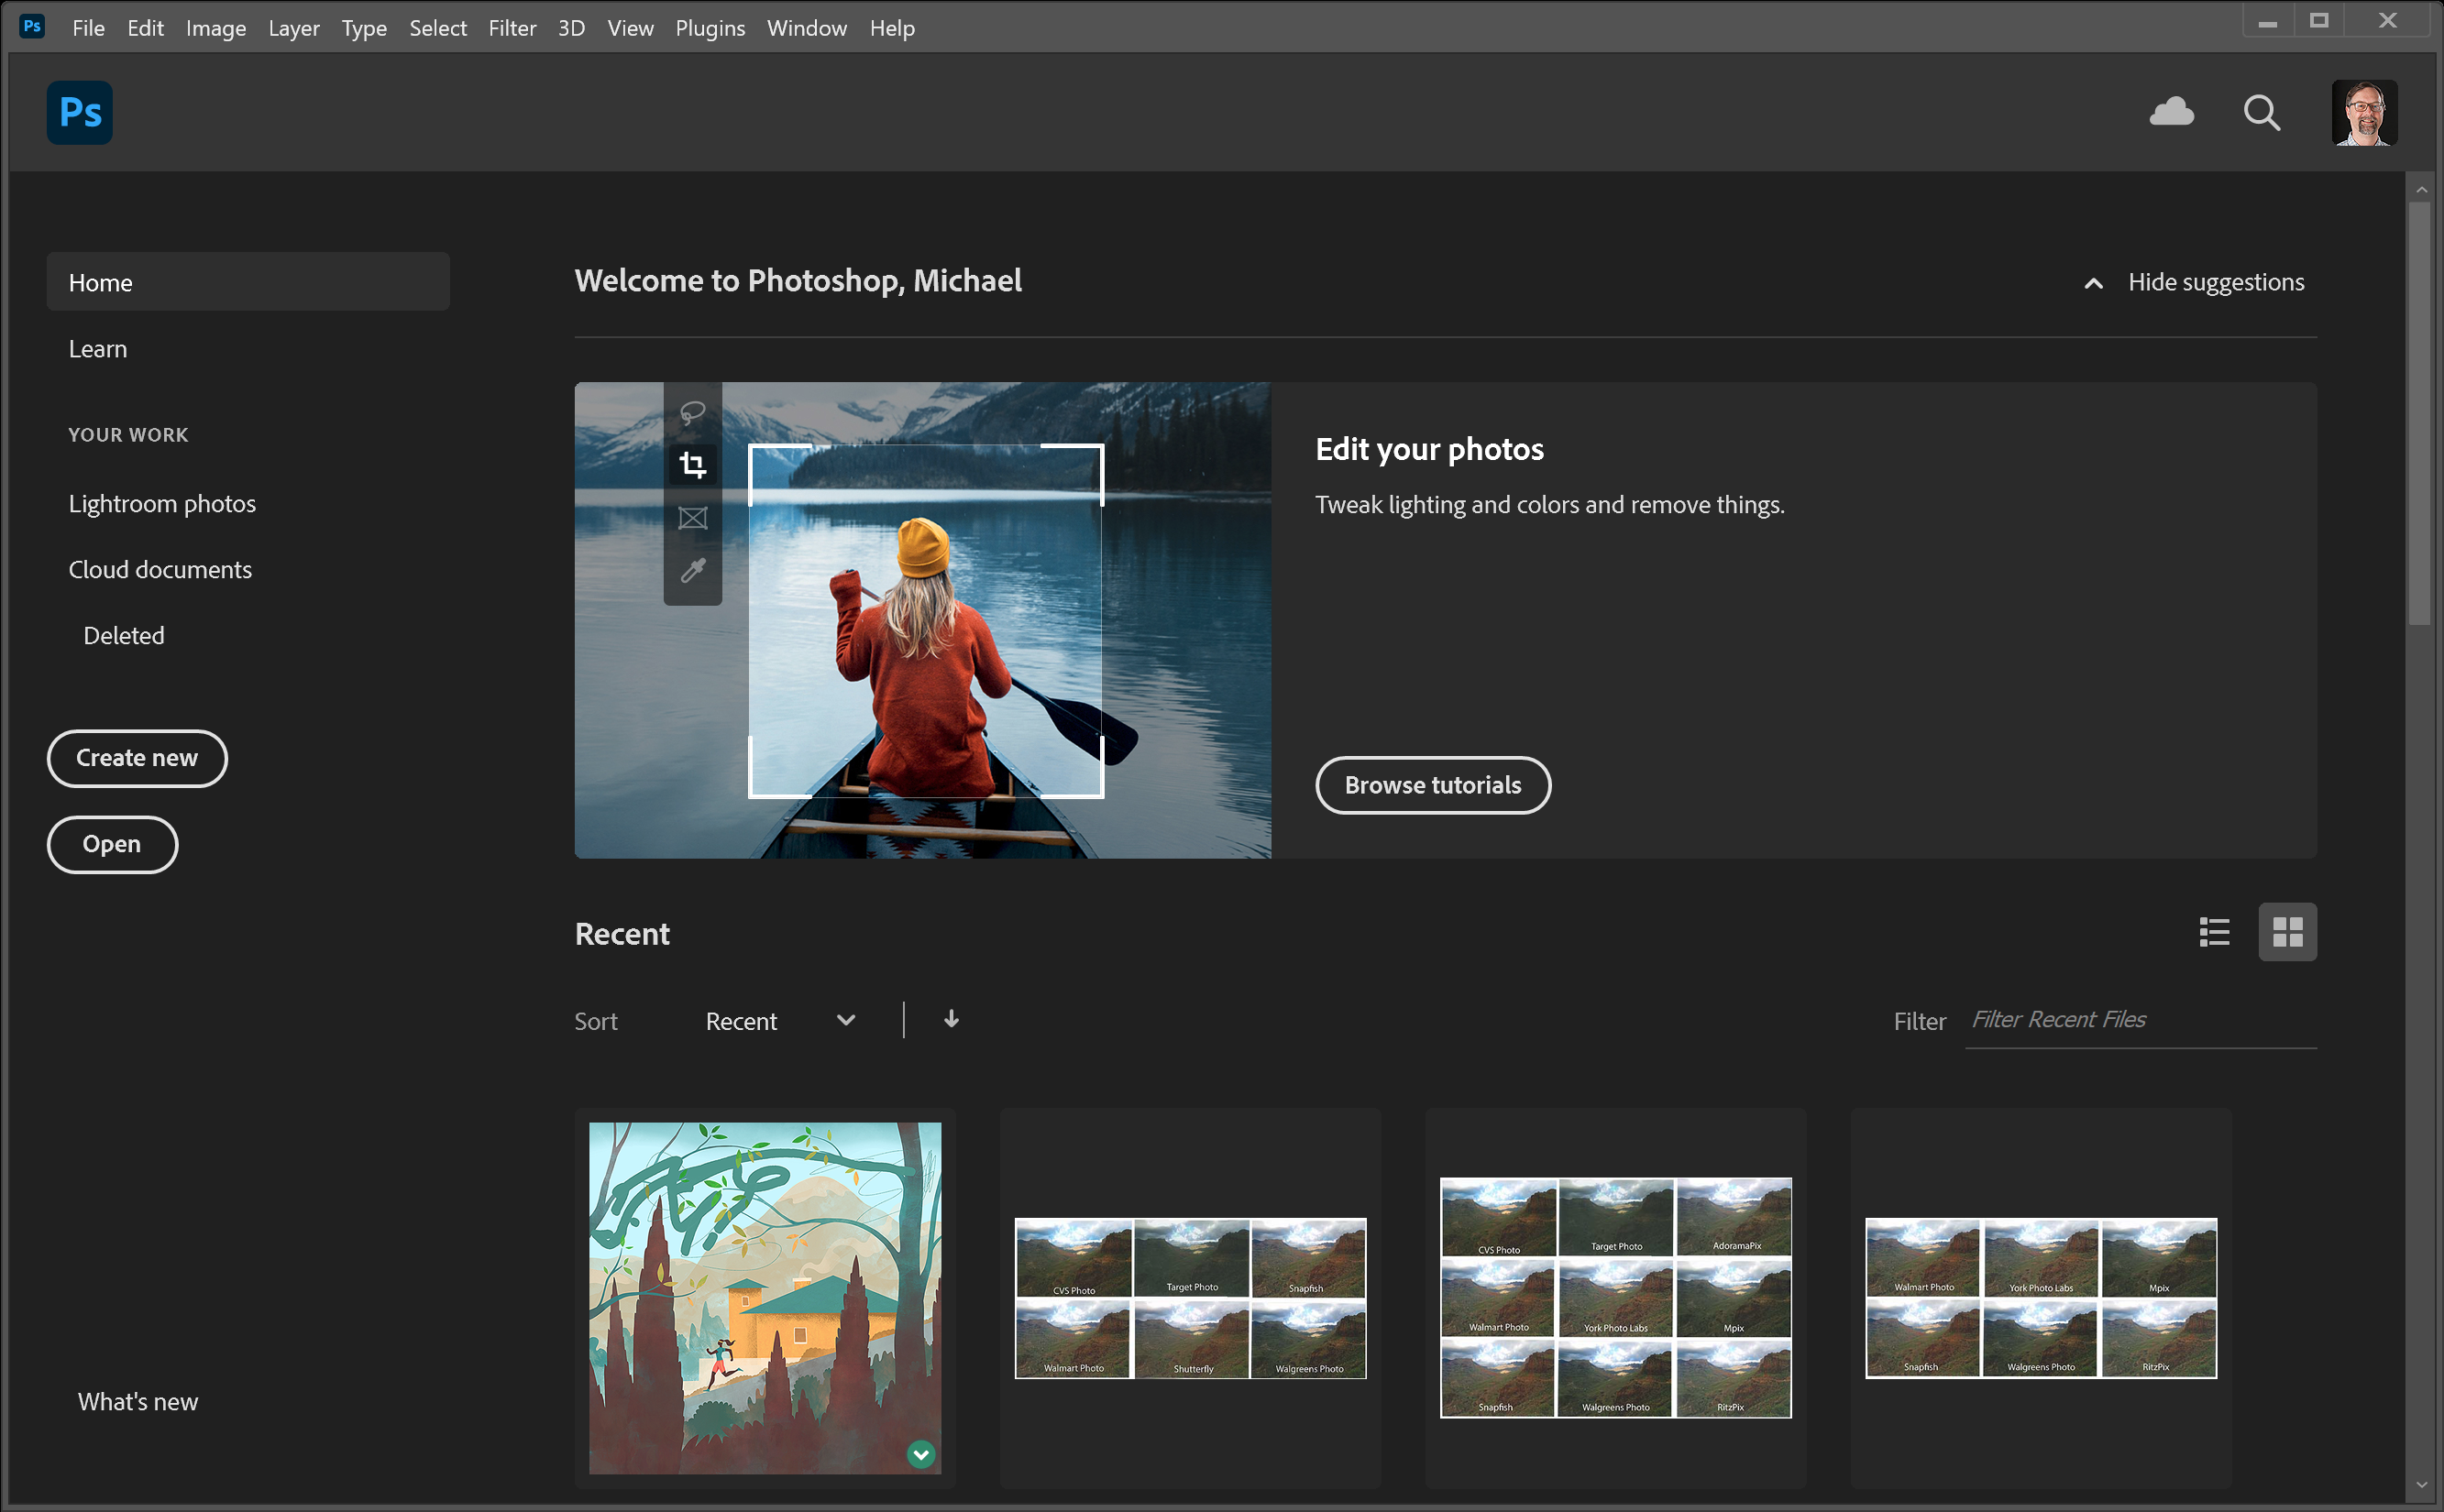Click the Browse tutorials button
The height and width of the screenshot is (1512, 2444).
coord(1433,785)
